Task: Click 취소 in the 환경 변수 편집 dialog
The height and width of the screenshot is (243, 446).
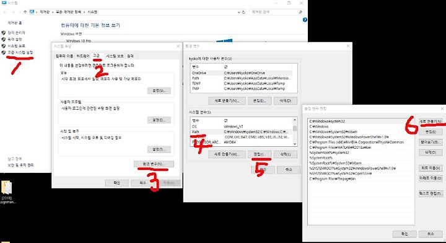Action: [x=431, y=234]
